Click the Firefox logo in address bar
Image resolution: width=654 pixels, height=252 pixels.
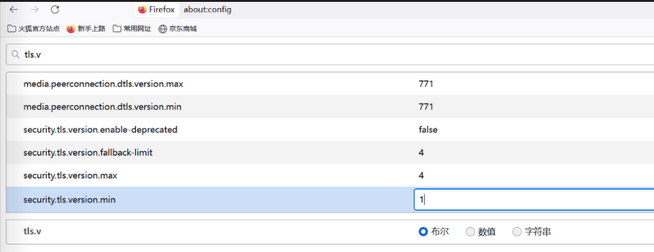point(142,9)
